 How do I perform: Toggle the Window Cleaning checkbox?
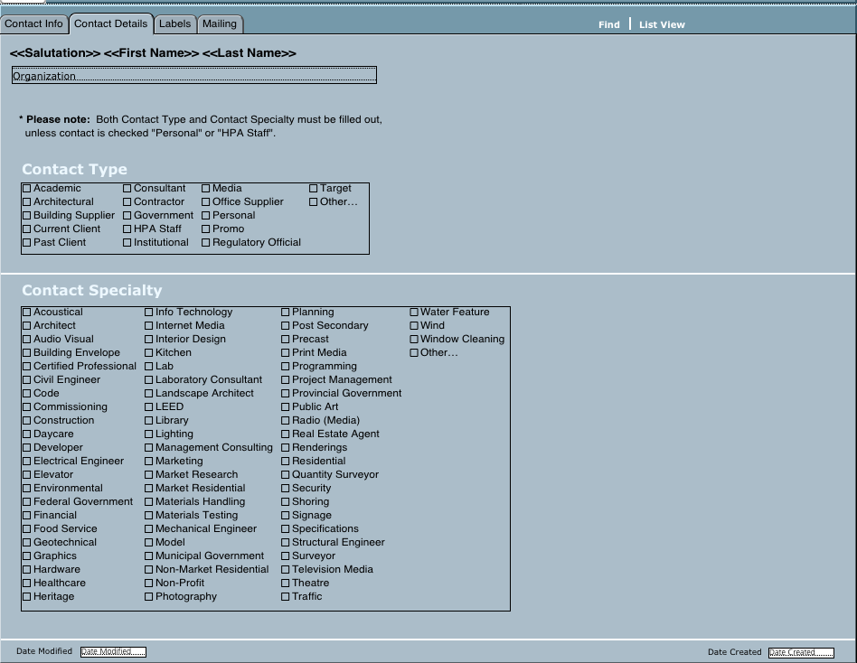tap(414, 340)
